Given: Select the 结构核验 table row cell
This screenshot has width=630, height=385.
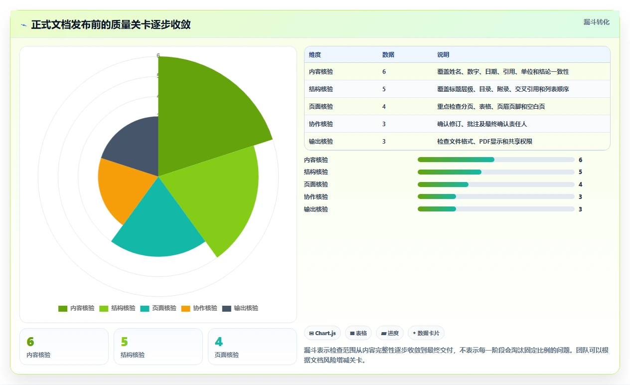Looking at the screenshot, I should [x=321, y=89].
